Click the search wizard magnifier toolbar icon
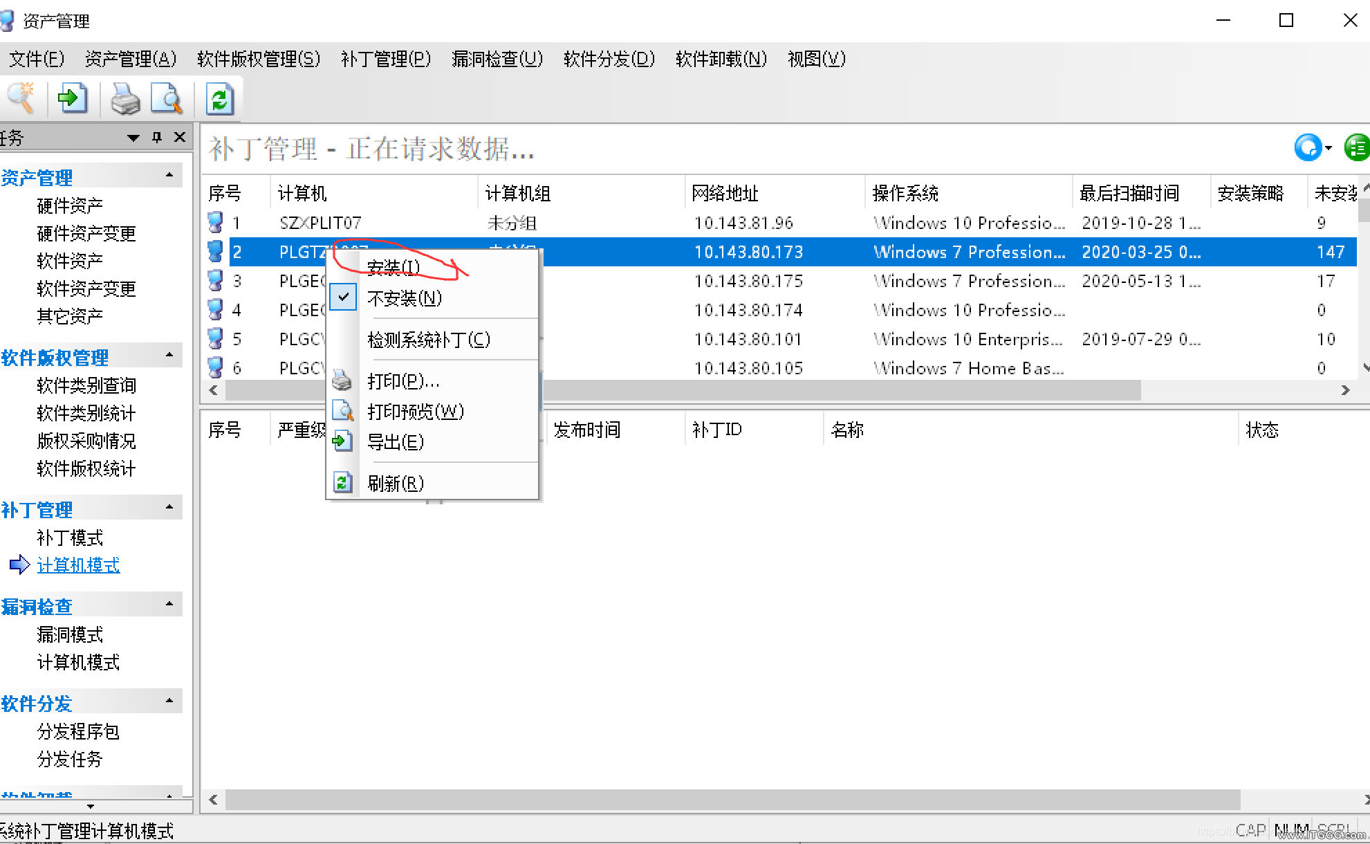This screenshot has height=844, width=1370. click(21, 99)
